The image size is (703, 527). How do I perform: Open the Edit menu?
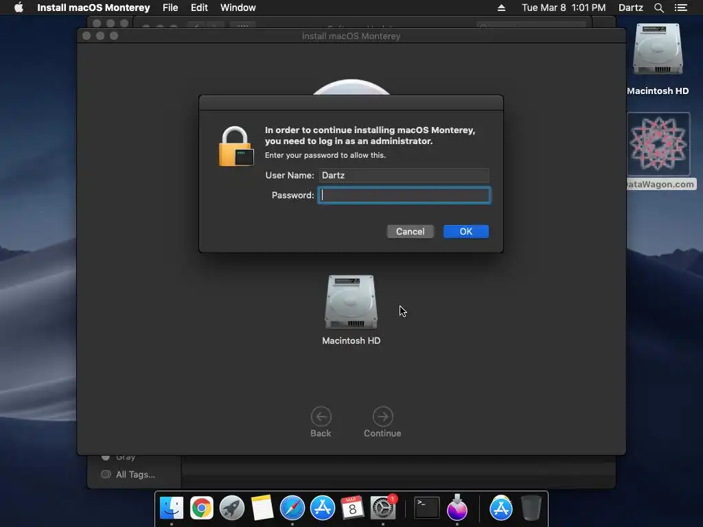(x=199, y=8)
